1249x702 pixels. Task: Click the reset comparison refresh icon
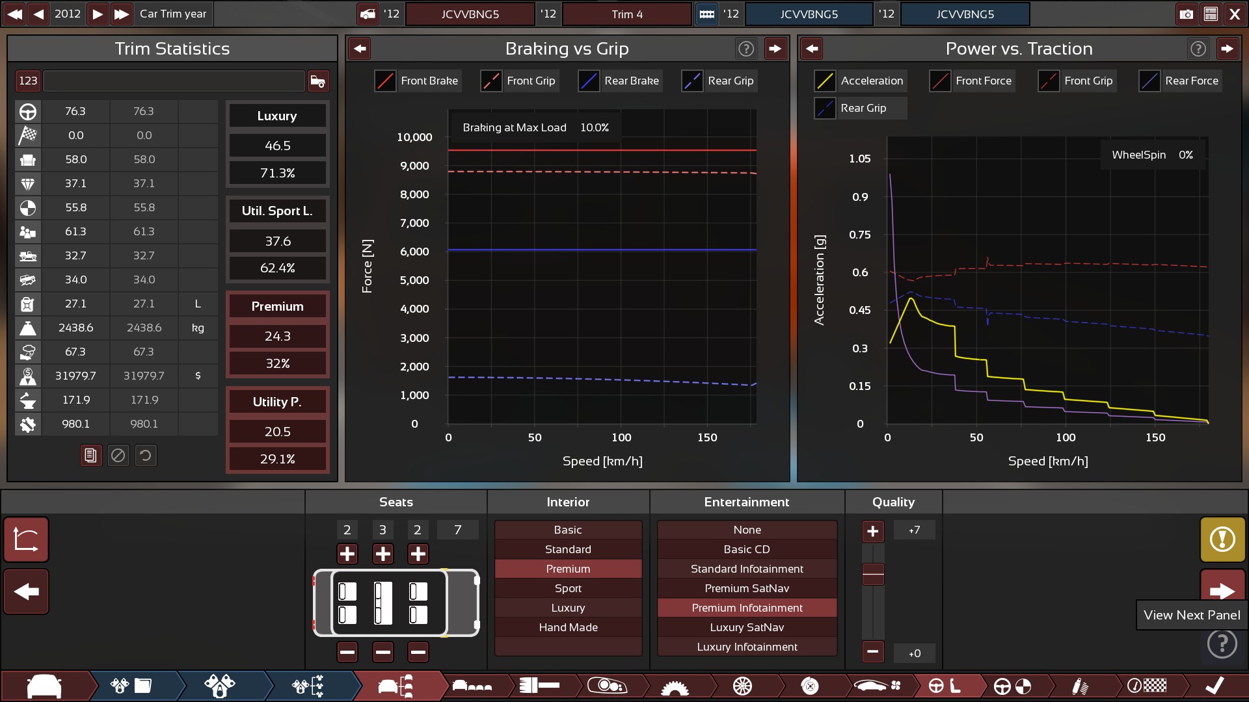click(146, 456)
